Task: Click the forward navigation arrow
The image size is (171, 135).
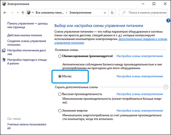Action: click(12, 13)
